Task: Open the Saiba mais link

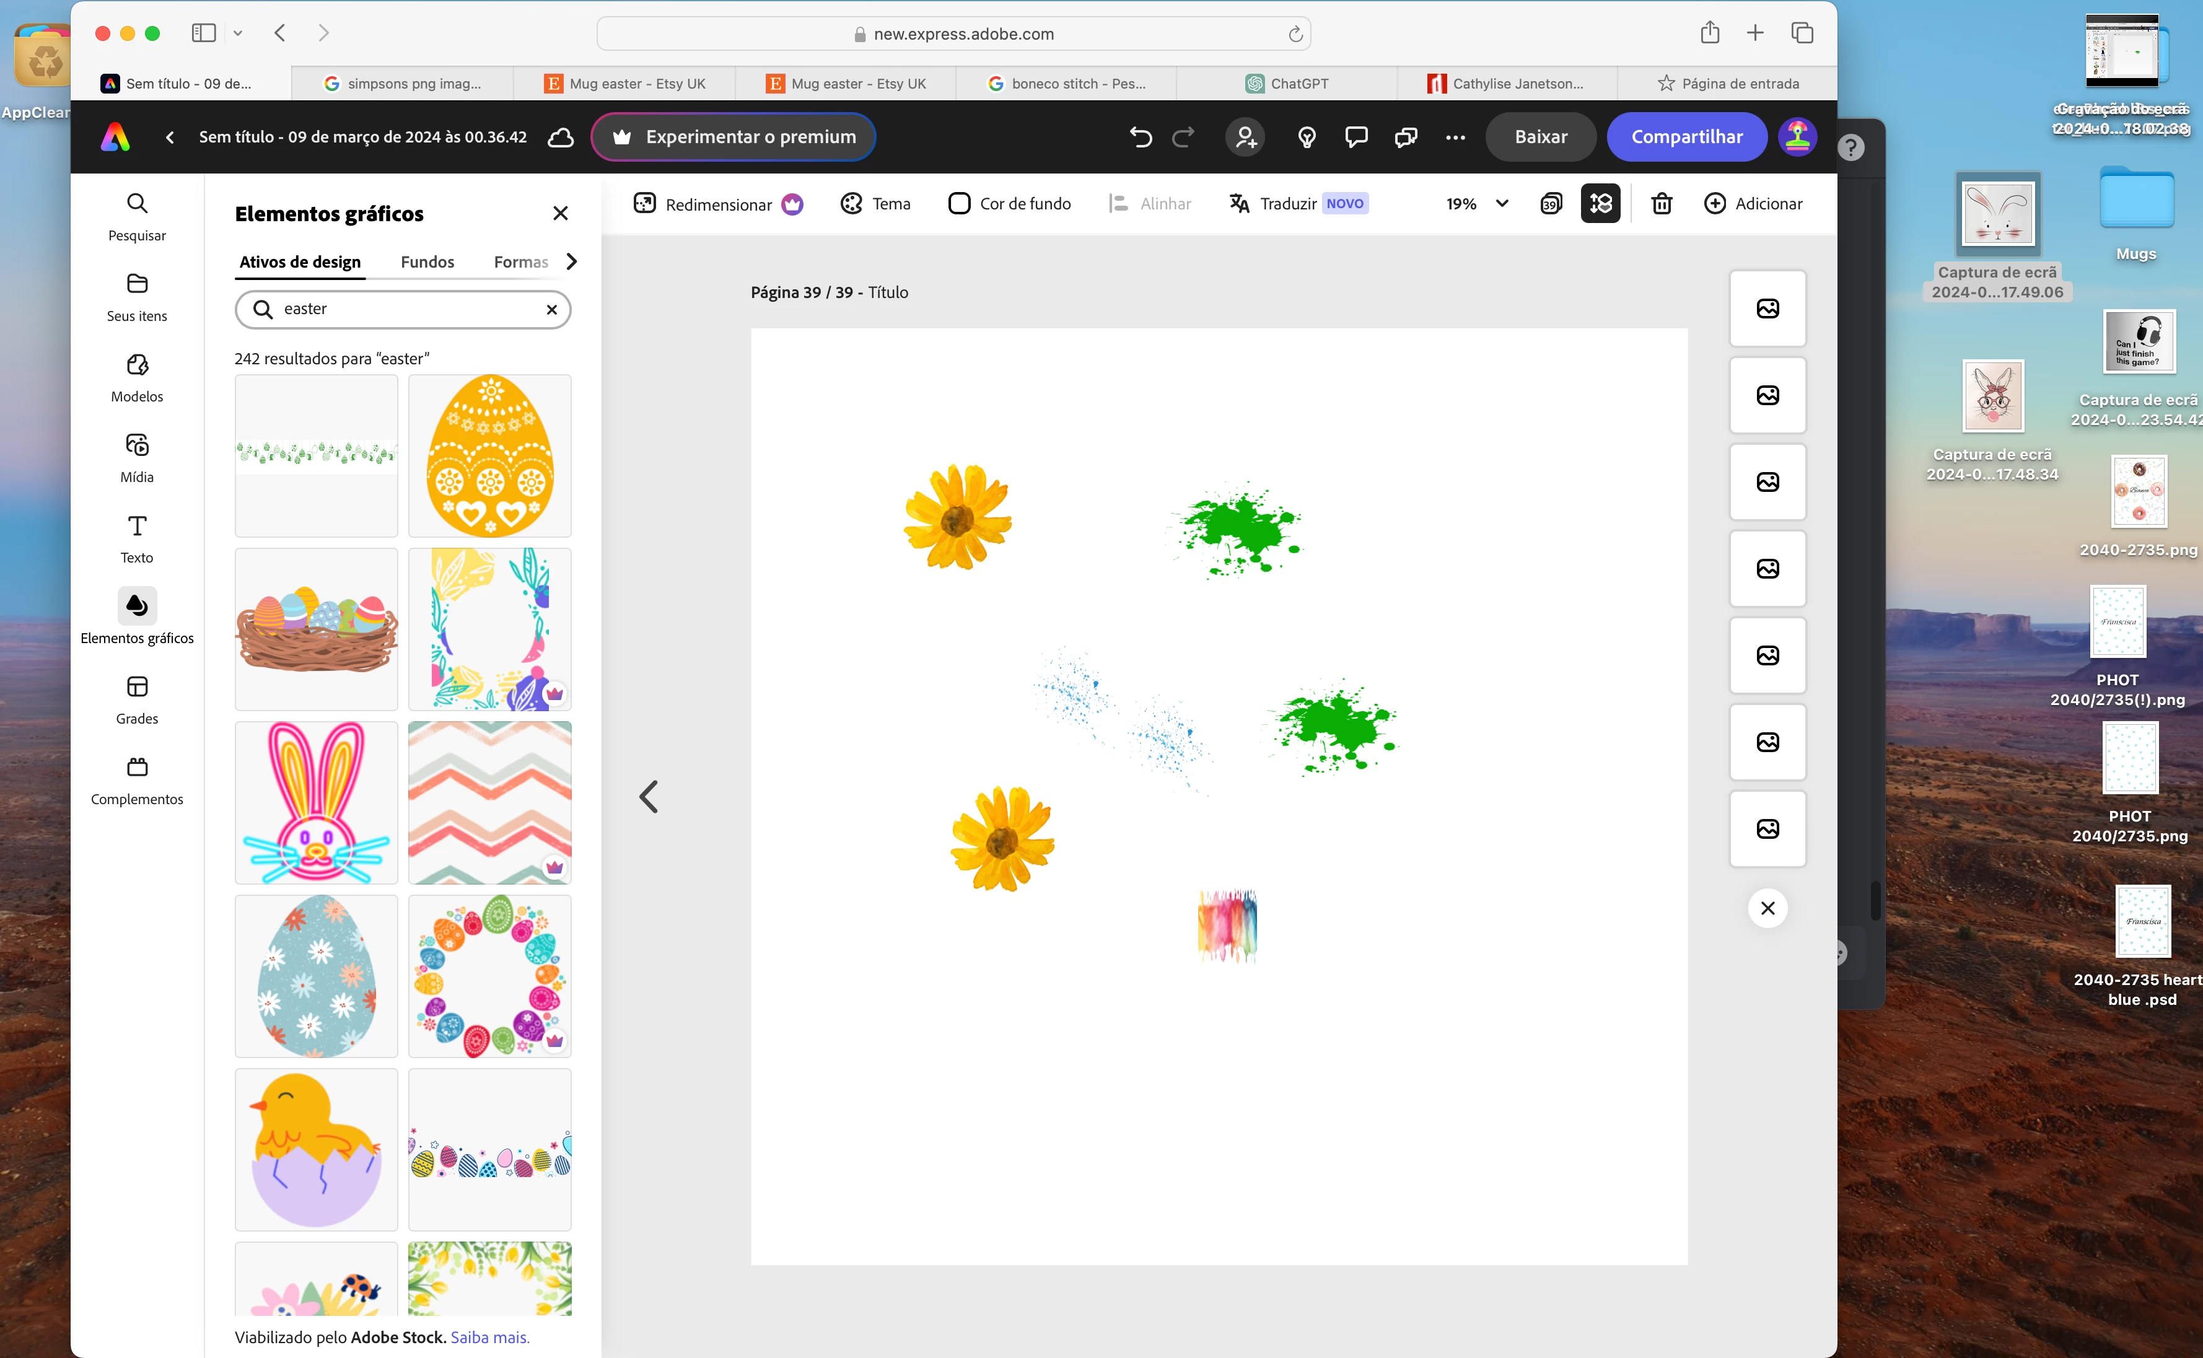Action: pyautogui.click(x=489, y=1336)
